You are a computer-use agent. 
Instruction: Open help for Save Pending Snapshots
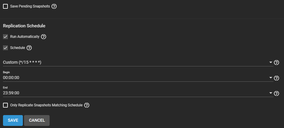pyautogui.click(x=54, y=6)
